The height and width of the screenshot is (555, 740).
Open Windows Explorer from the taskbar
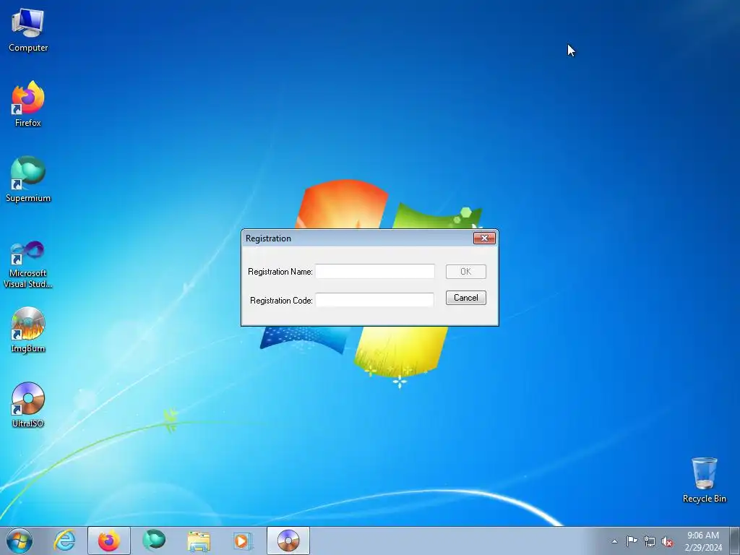coord(199,541)
